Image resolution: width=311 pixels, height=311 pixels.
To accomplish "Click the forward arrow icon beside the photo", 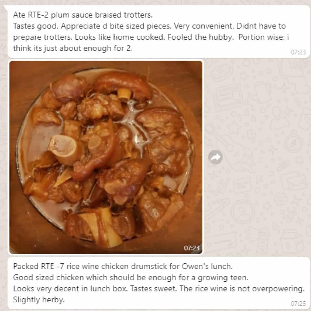I will click(x=215, y=157).
